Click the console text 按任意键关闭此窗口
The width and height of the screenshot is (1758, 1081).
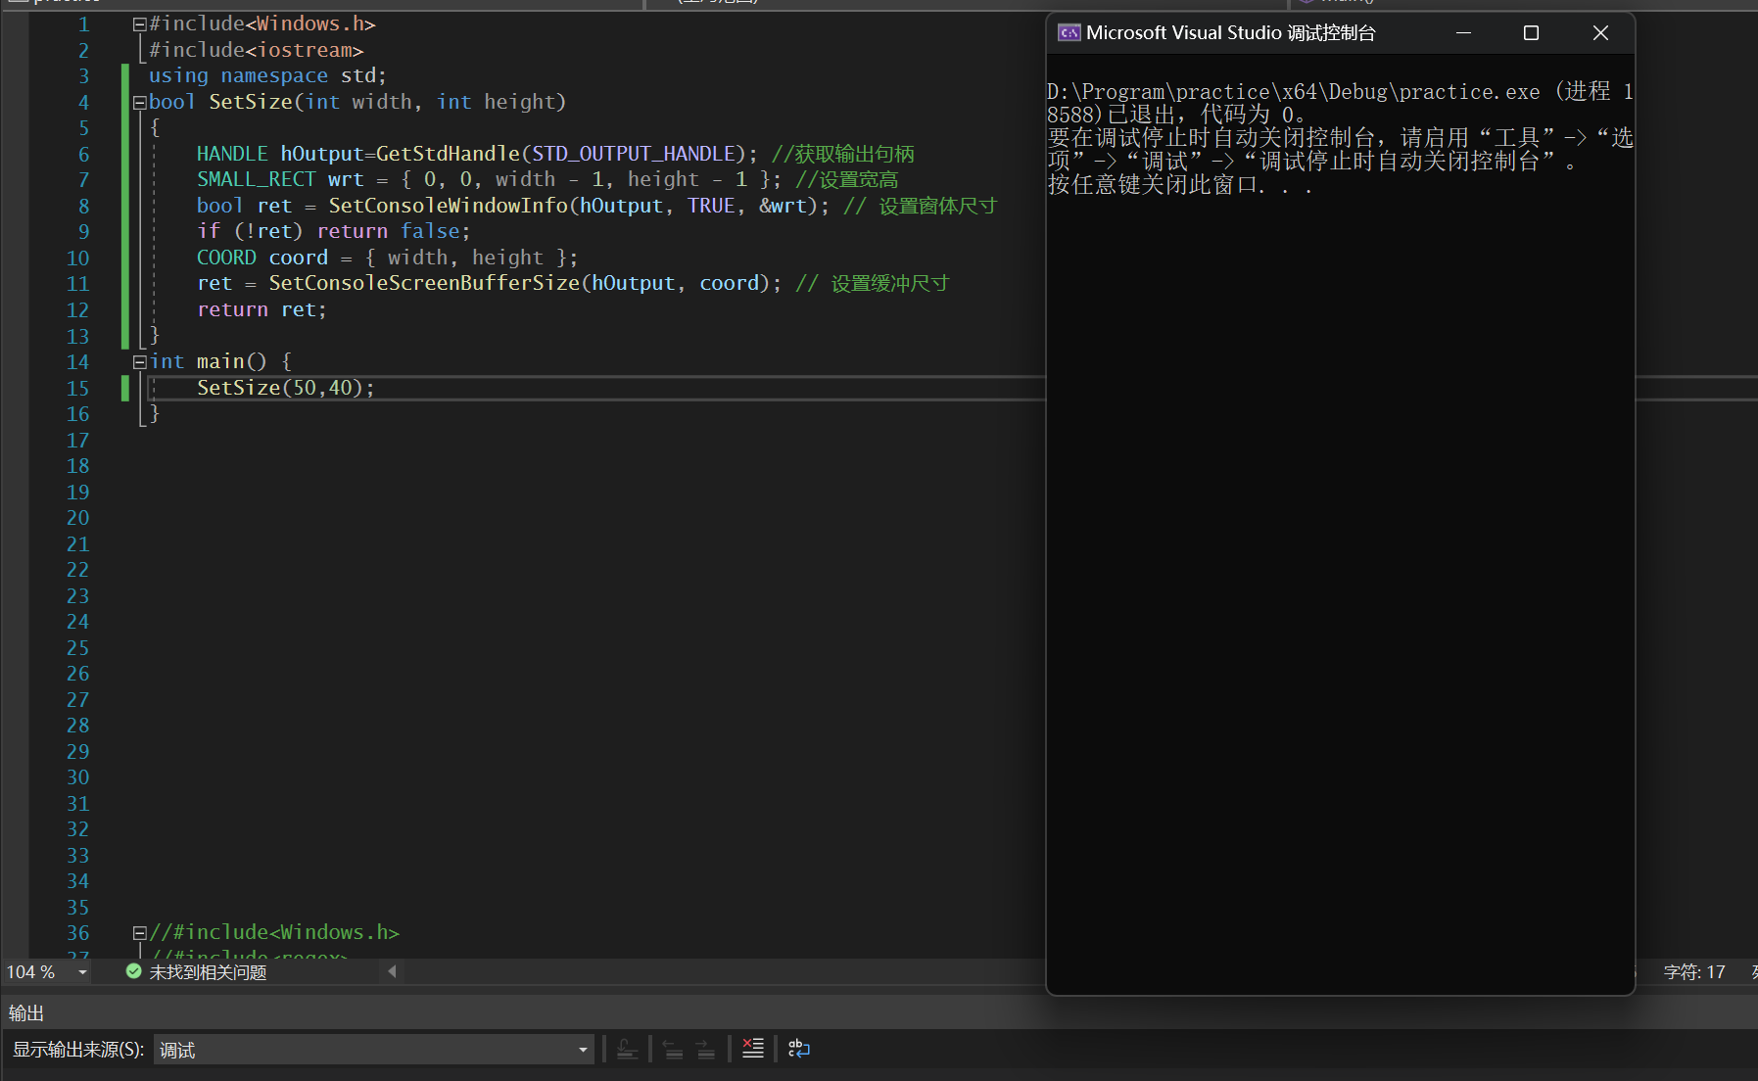pyautogui.click(x=1152, y=184)
